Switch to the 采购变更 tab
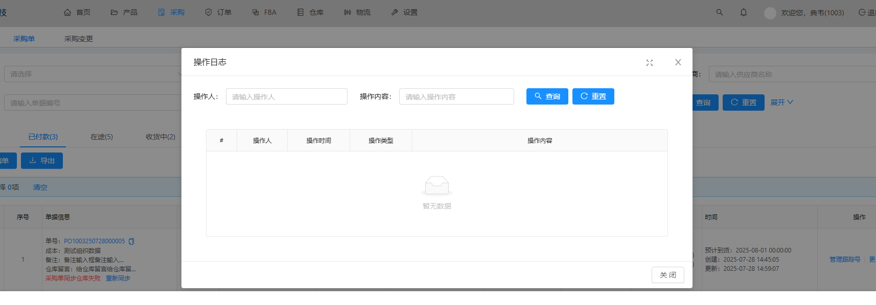Screen dimensions: 876x305 pos(79,39)
